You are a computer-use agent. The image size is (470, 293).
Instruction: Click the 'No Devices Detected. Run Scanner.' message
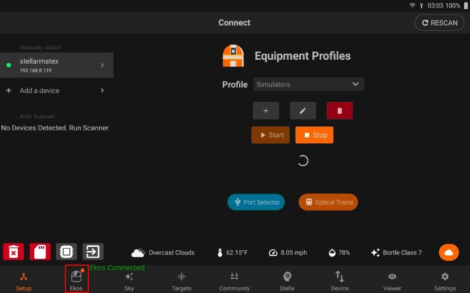tap(55, 128)
